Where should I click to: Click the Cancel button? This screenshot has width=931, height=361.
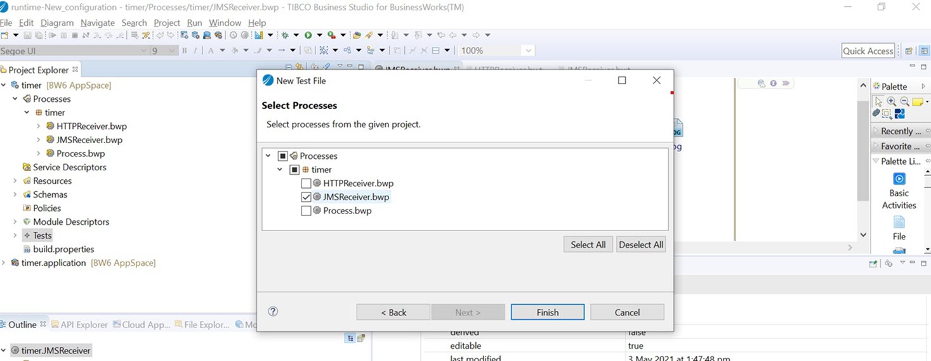coord(627,312)
